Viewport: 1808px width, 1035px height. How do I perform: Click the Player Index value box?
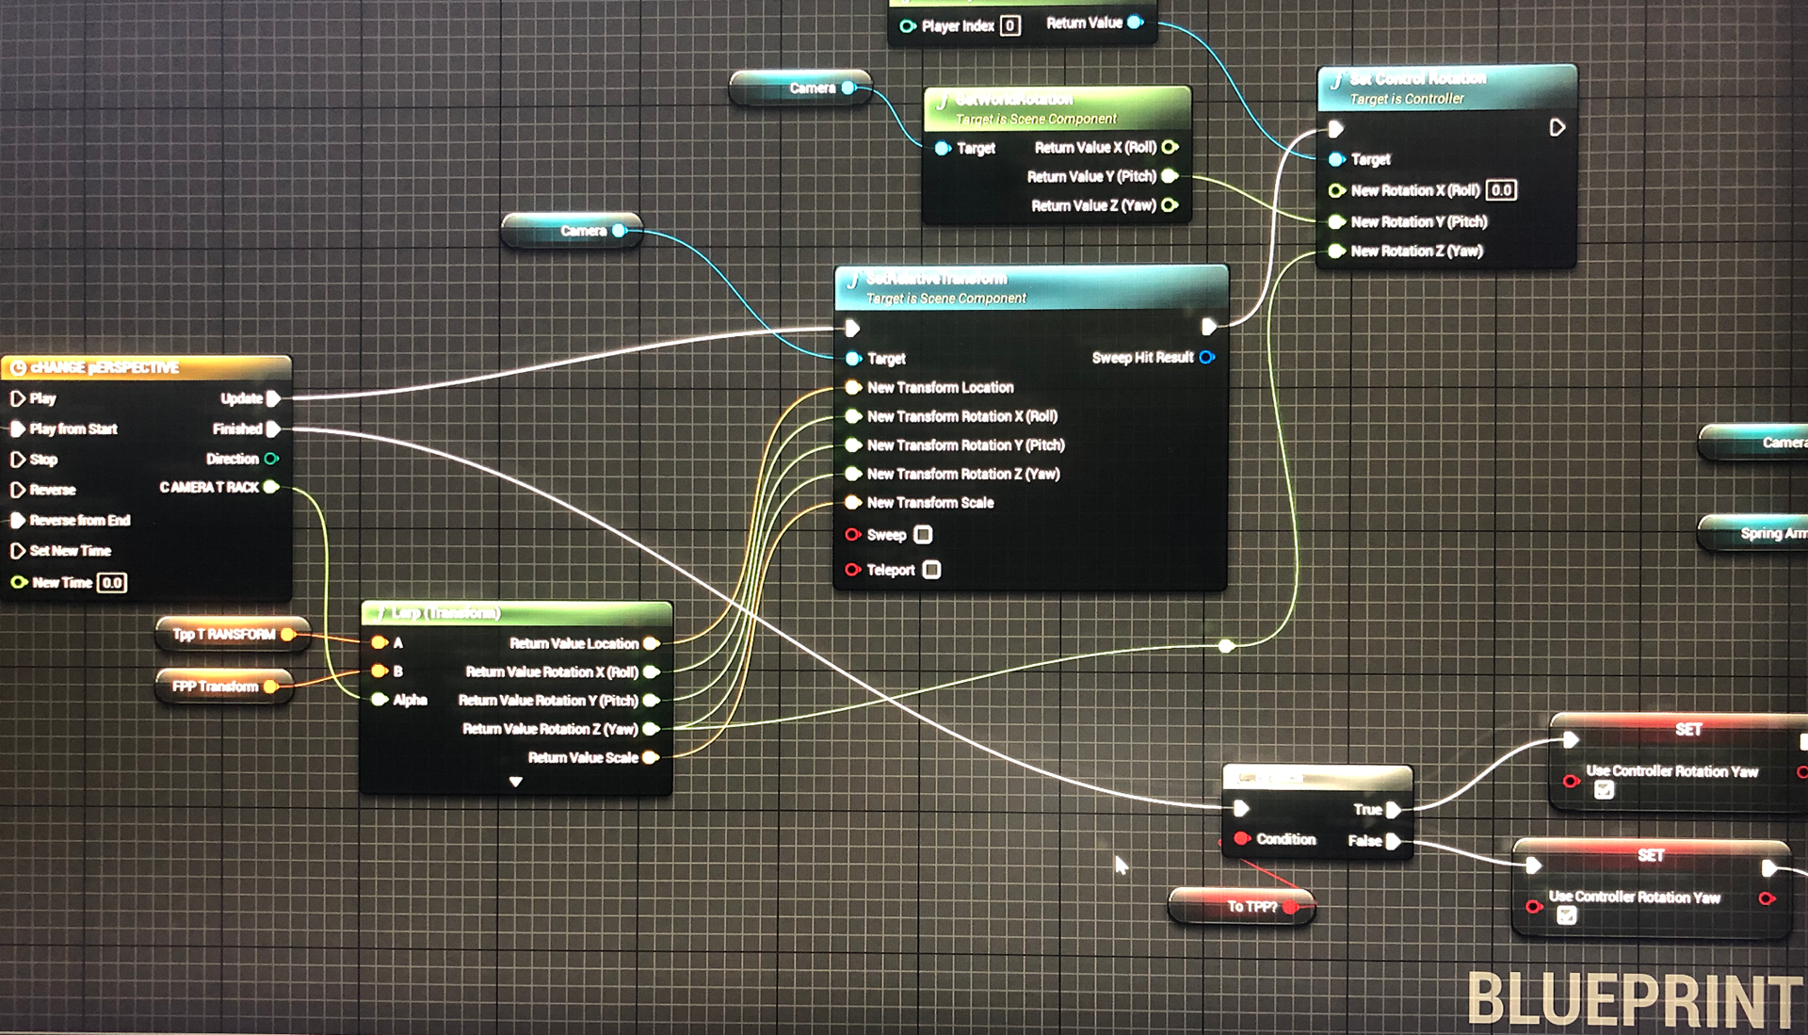click(x=1009, y=26)
